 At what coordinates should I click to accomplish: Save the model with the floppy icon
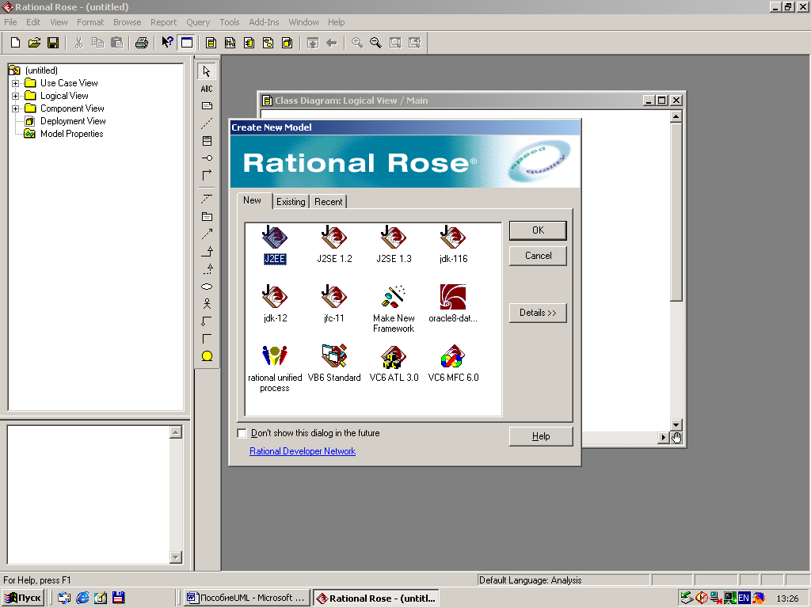click(x=53, y=43)
